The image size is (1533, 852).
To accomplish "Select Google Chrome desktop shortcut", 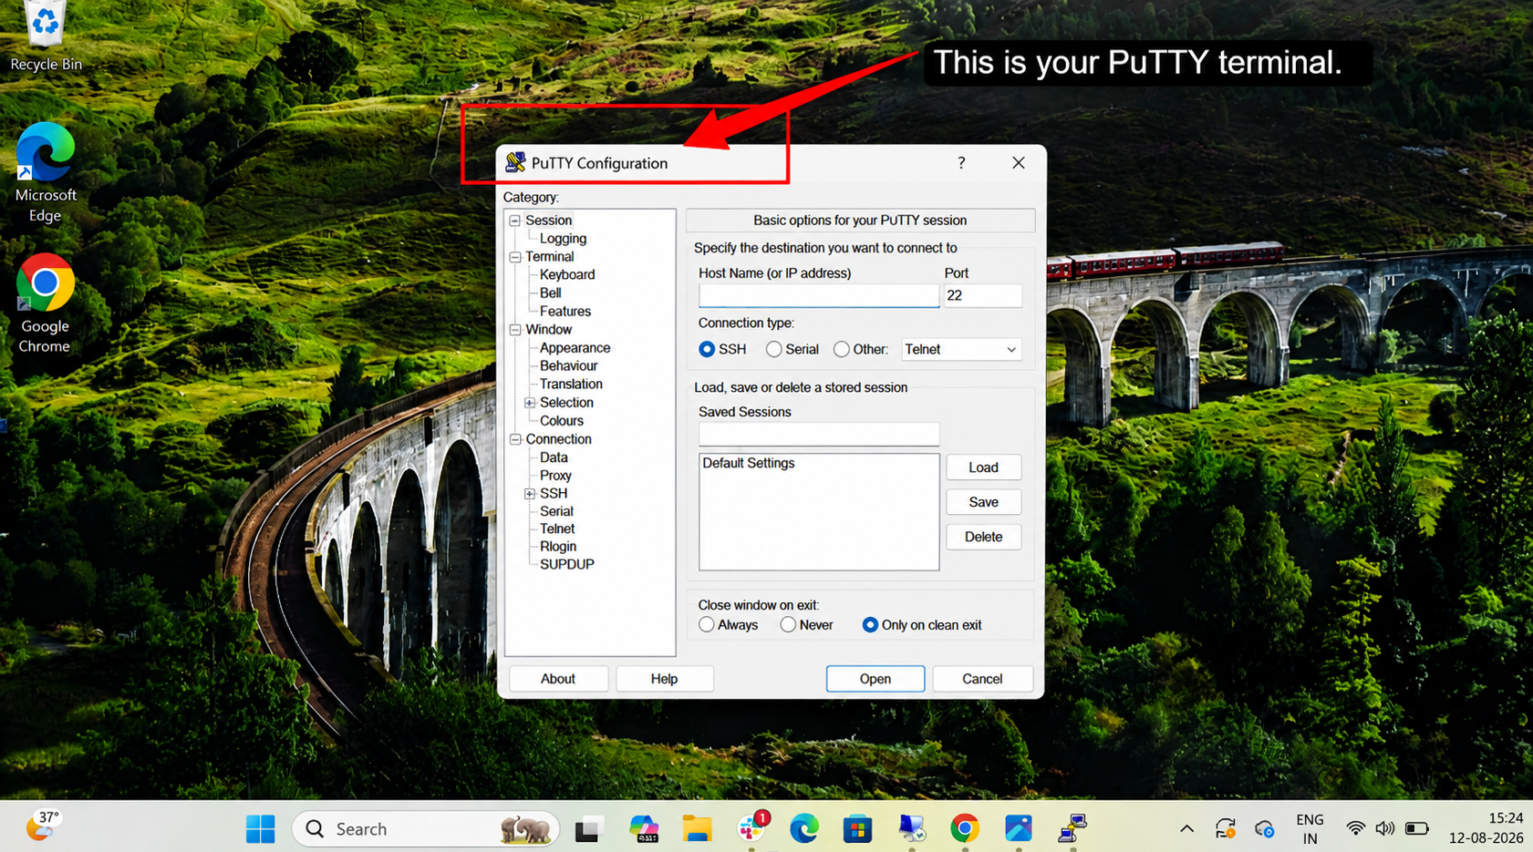I will [45, 303].
